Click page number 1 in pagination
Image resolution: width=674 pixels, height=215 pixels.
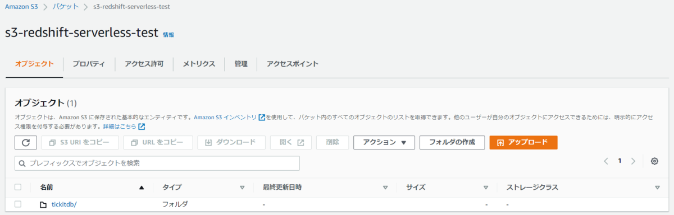pyautogui.click(x=620, y=161)
